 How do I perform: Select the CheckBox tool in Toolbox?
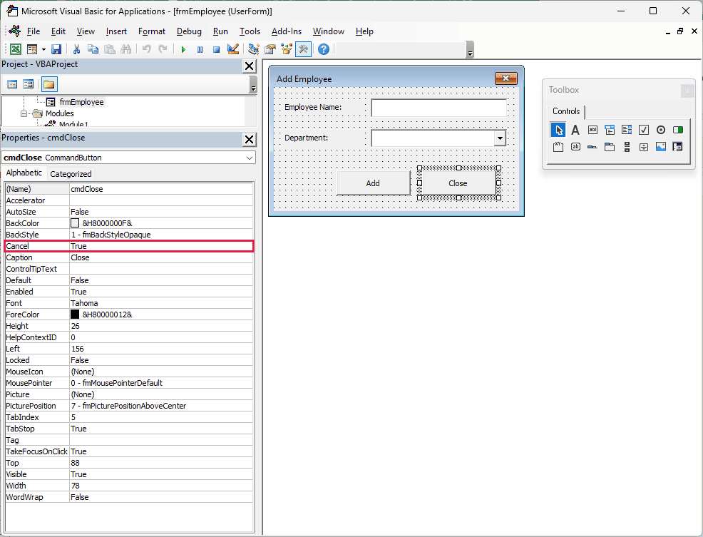643,130
